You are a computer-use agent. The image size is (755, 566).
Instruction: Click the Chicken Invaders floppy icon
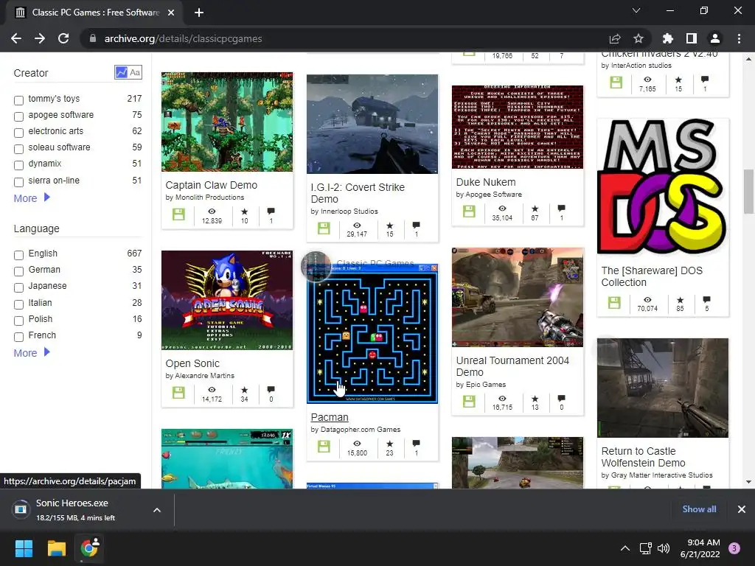(x=616, y=83)
